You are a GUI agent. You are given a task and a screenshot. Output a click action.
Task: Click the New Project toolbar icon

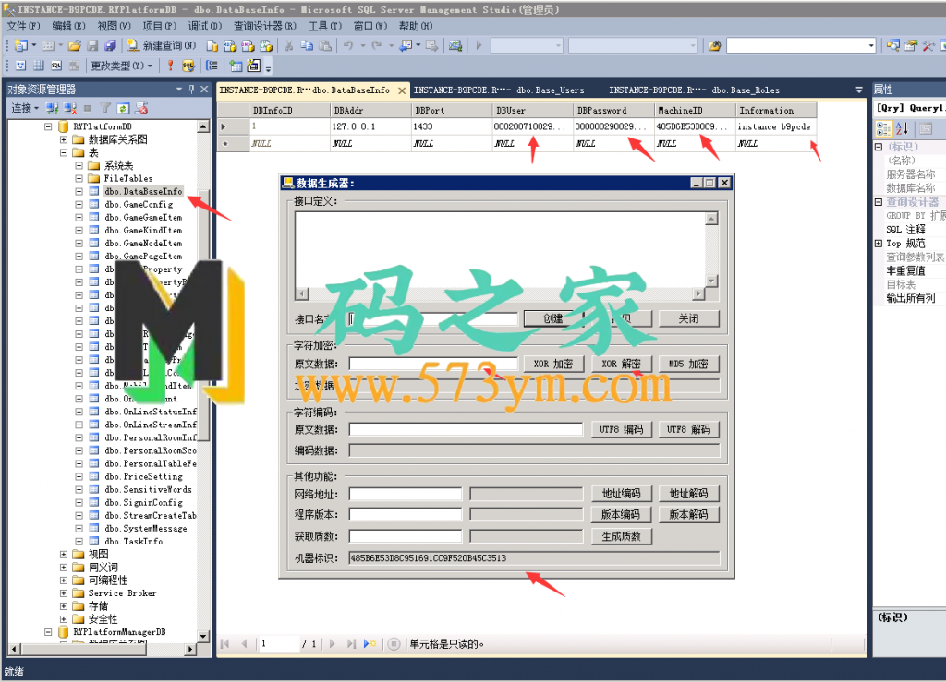click(x=21, y=46)
